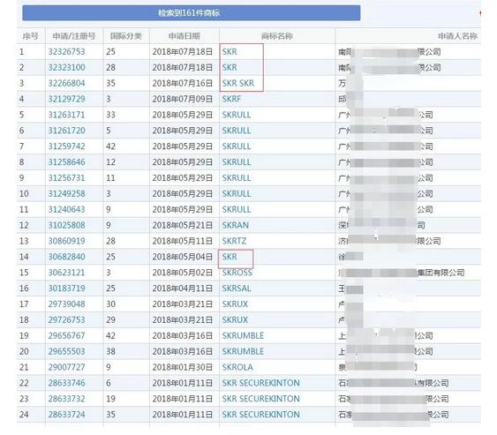Open registration number 31256731
The width and height of the screenshot is (497, 435).
click(x=66, y=178)
